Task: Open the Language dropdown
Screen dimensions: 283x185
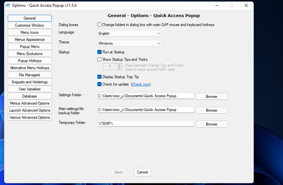Action: 129,34
